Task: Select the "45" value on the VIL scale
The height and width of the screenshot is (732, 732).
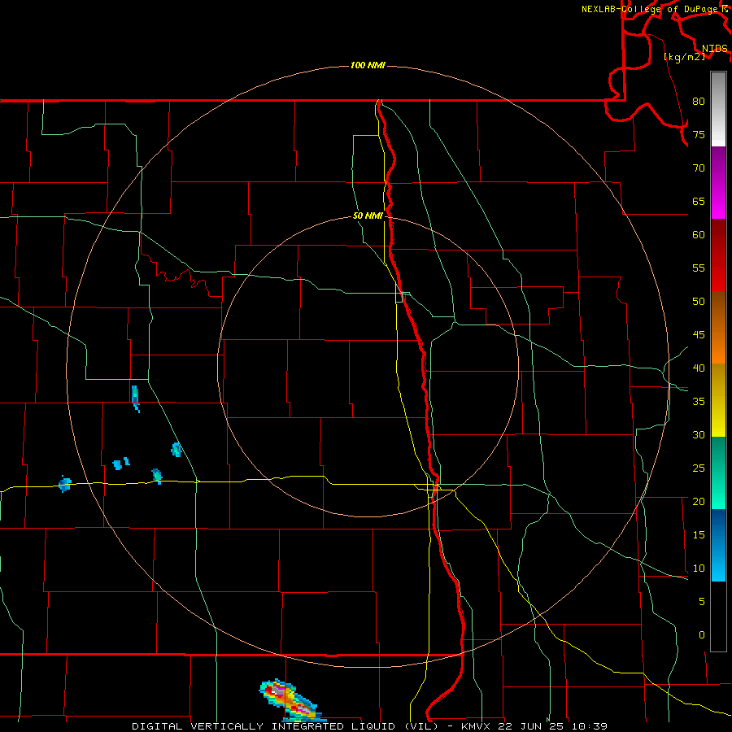Action: (699, 334)
